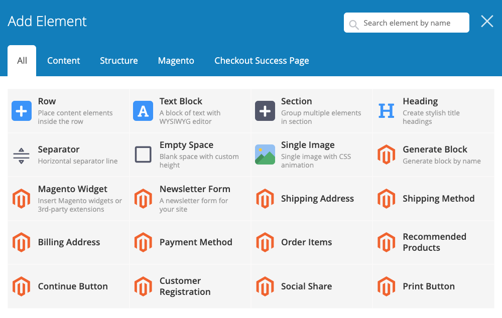Select the Section title text
The width and height of the screenshot is (502, 318).
pyautogui.click(x=297, y=101)
